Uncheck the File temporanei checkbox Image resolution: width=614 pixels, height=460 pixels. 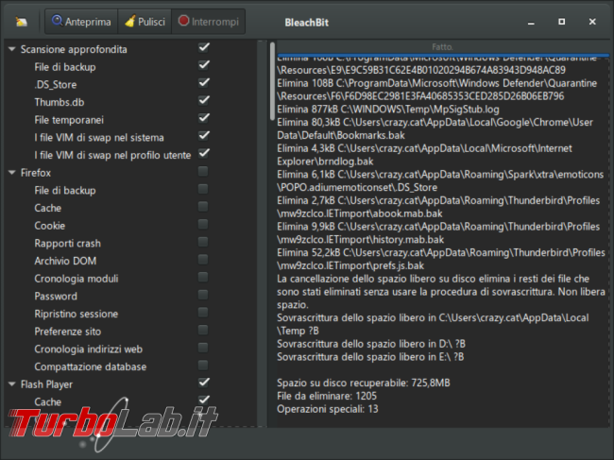pyautogui.click(x=203, y=118)
